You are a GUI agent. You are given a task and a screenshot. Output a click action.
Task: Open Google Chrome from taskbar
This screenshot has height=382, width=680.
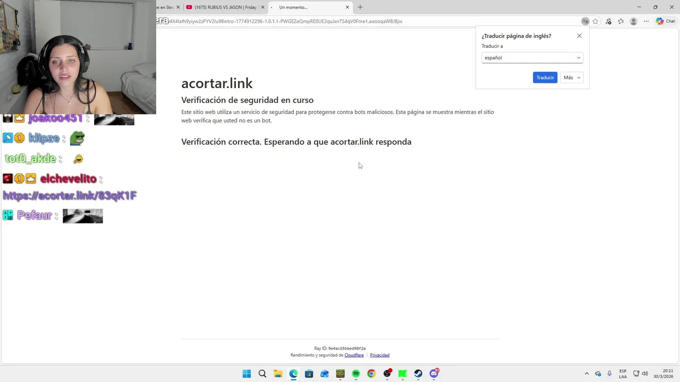[x=371, y=374]
